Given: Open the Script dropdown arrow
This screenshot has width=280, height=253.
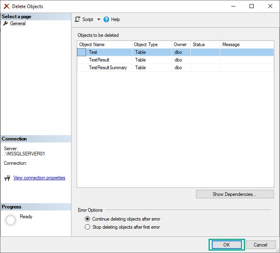Looking at the screenshot, I should pos(99,19).
